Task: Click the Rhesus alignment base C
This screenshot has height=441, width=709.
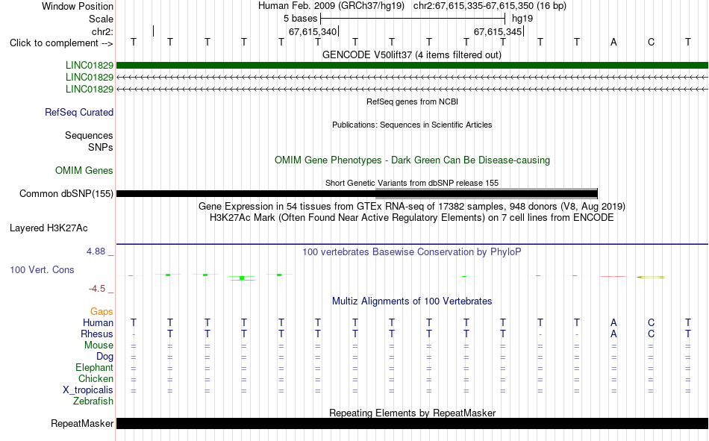Action: click(x=651, y=334)
